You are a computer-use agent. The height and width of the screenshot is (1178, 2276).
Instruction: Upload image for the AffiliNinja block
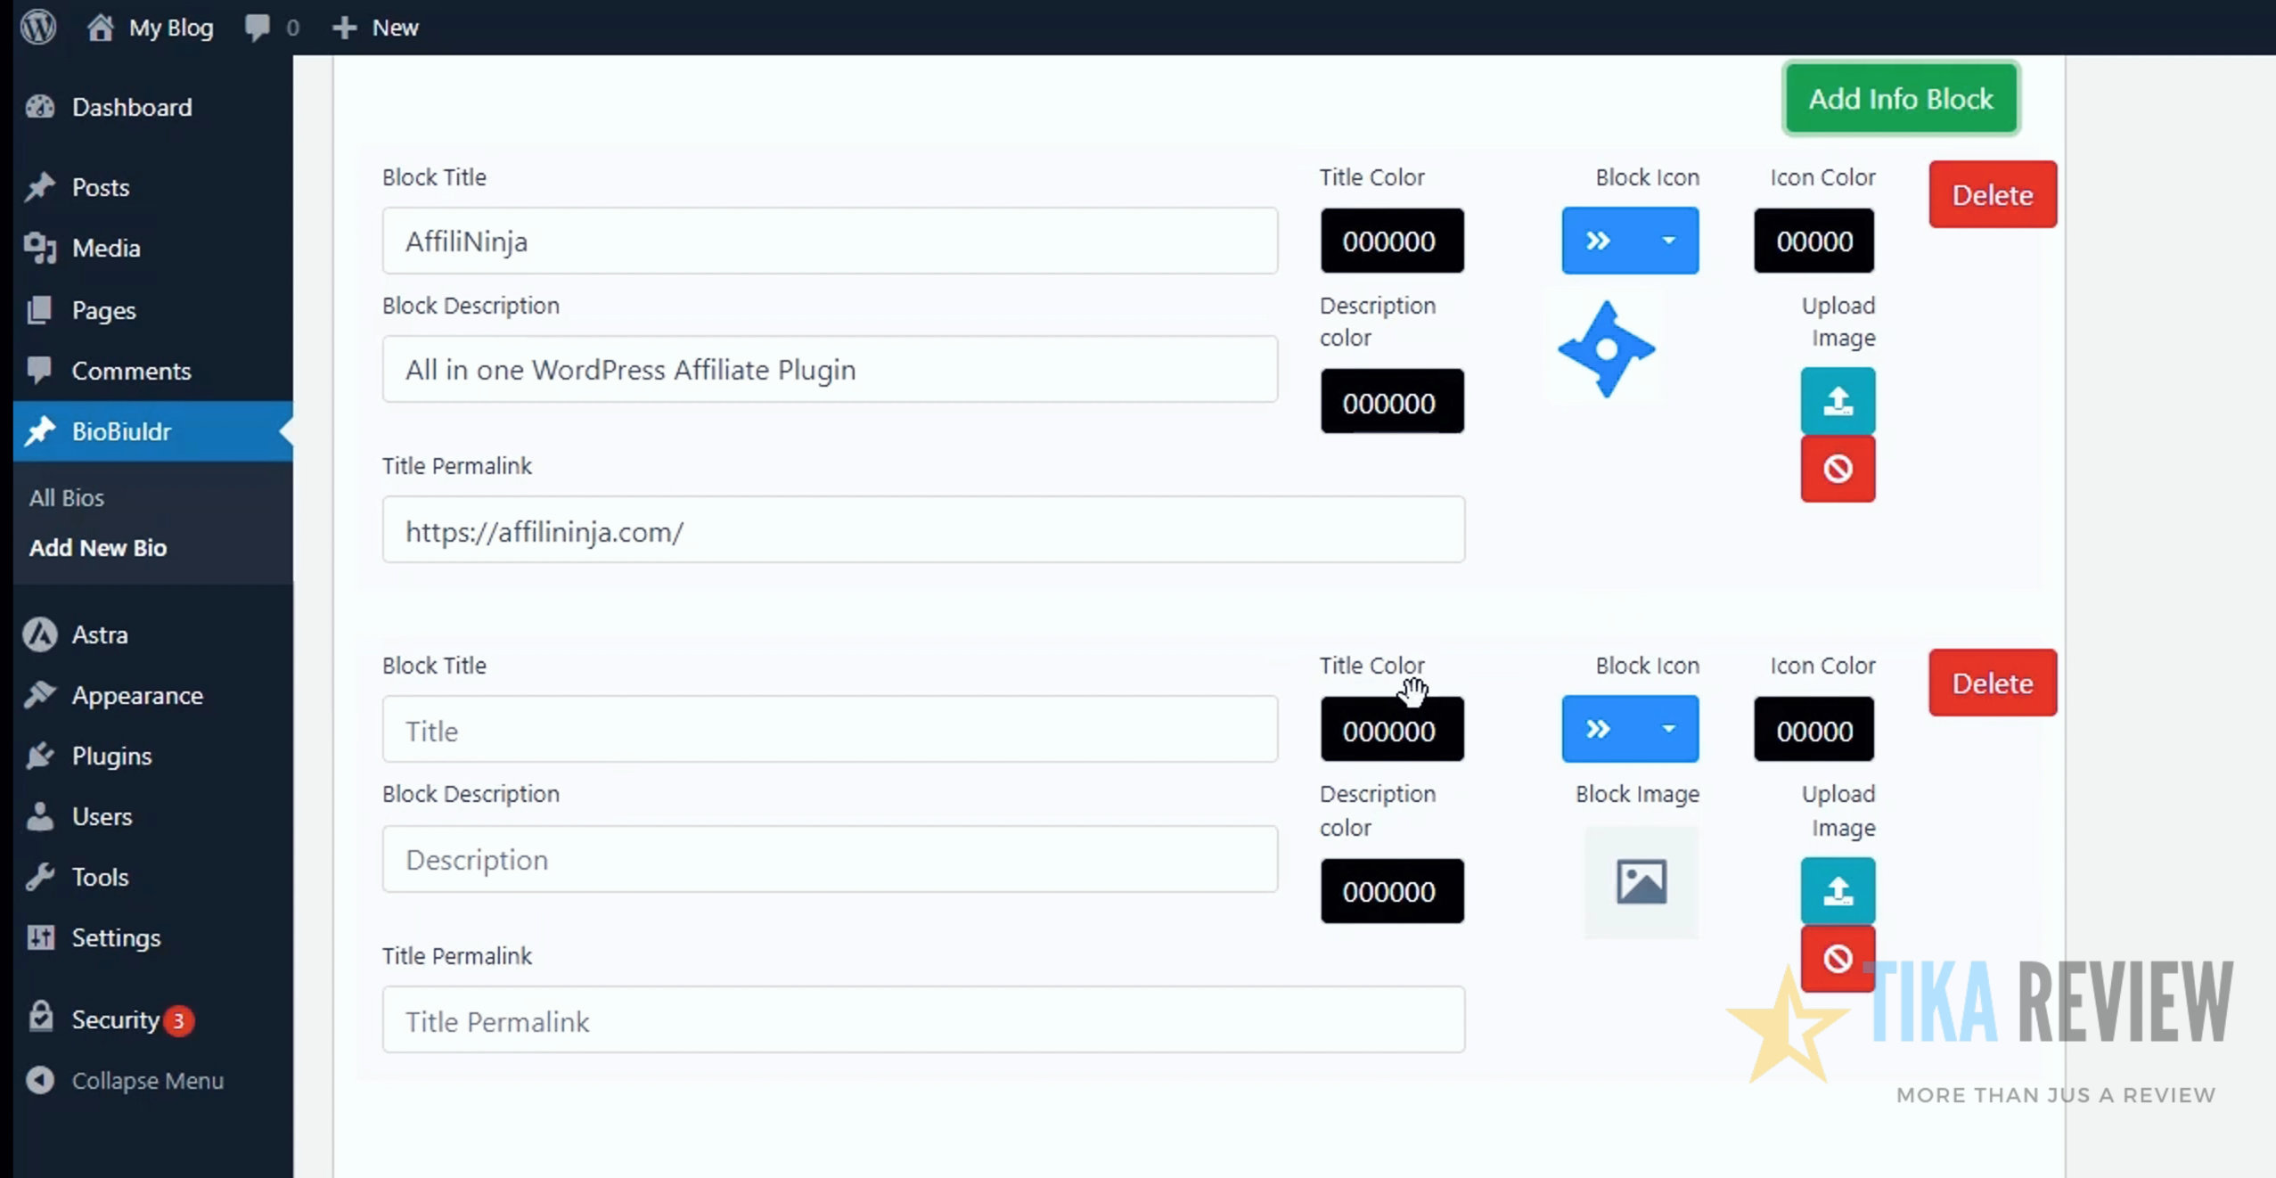click(x=1838, y=401)
